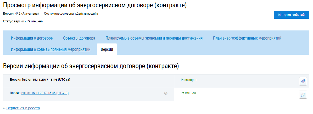Open the История событий event history
This screenshot has height=114, width=313.
tap(291, 15)
